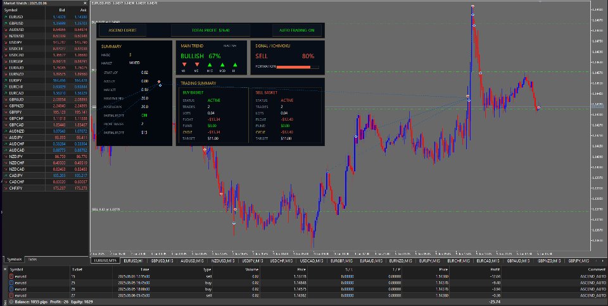
Task: Click the BULLISH 67% main trend reading
Action: coord(201,56)
